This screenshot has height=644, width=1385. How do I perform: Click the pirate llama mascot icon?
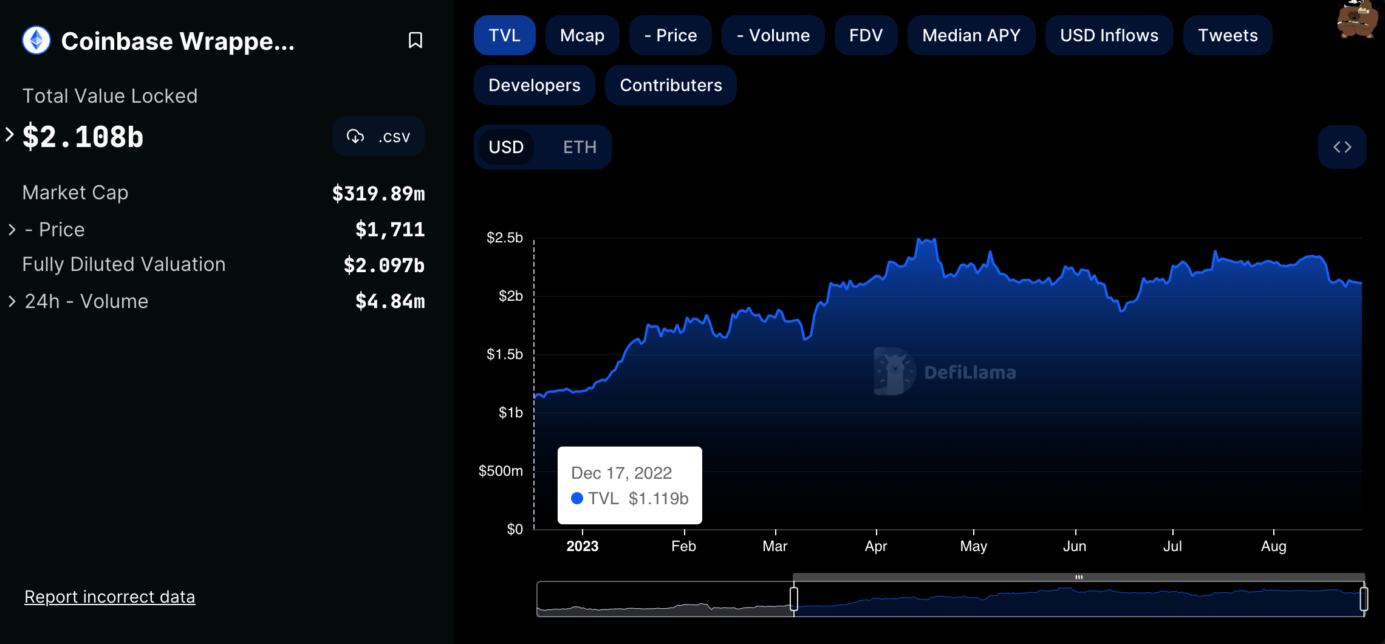1357,19
